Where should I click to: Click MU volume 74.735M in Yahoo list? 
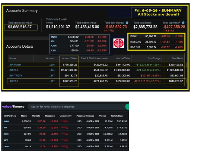108,128
